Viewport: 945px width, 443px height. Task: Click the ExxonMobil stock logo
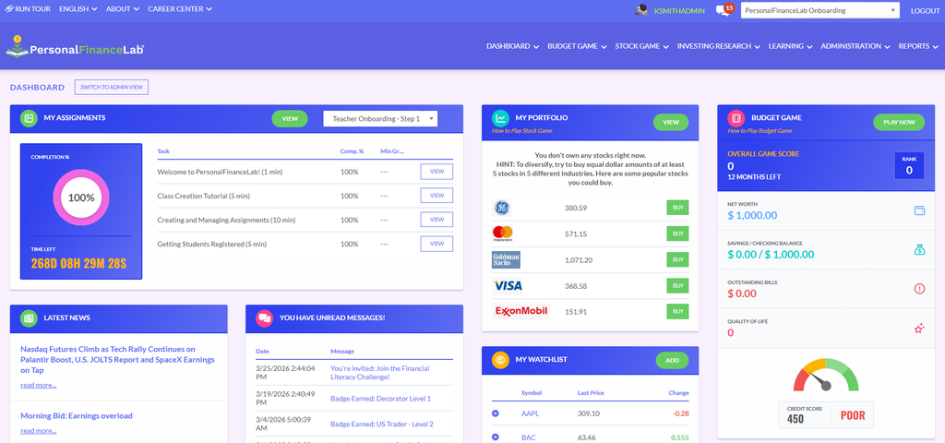pos(520,312)
